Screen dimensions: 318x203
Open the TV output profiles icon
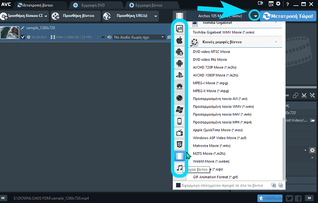179,133
